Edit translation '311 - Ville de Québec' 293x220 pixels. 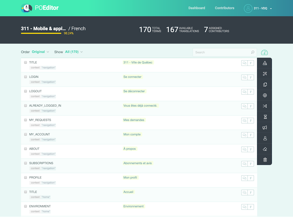click(x=138, y=63)
